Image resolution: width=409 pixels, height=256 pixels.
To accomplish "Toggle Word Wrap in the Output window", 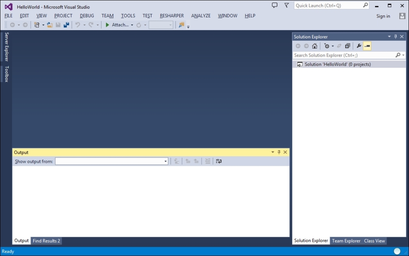I will tap(219, 161).
